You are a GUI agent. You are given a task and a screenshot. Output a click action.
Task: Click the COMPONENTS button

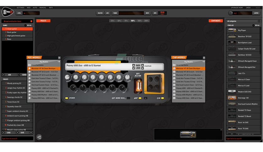coord(216,21)
